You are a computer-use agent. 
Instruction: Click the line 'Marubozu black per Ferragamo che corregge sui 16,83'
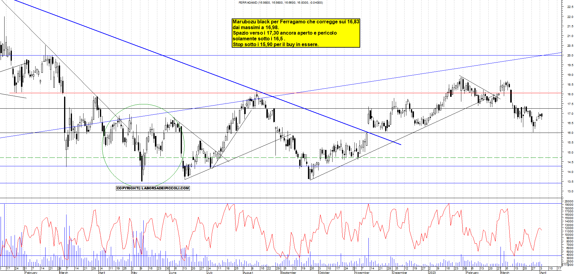pyautogui.click(x=296, y=22)
